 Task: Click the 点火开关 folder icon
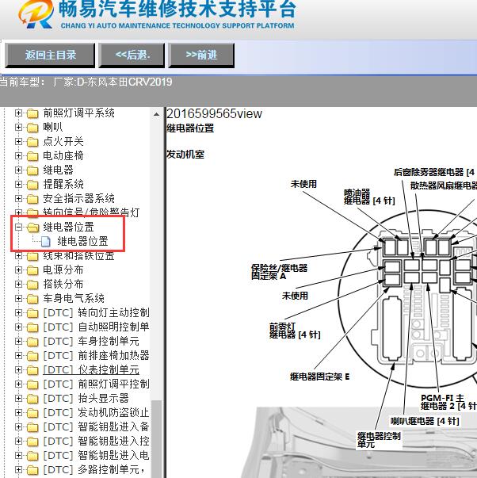pos(32,142)
